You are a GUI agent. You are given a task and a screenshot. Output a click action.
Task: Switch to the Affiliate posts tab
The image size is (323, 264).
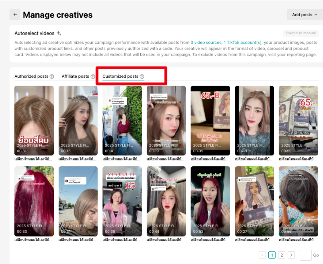75,76
